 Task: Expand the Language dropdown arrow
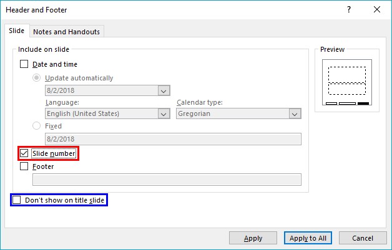point(164,114)
